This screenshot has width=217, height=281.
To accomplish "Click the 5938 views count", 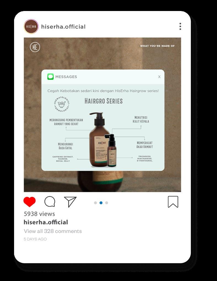I will pos(39,214).
